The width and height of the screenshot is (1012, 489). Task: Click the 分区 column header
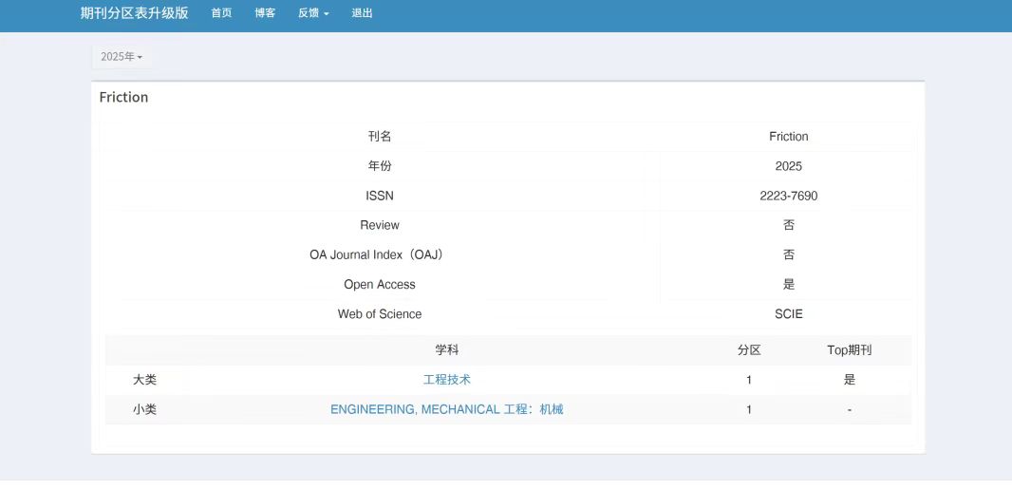click(x=749, y=349)
